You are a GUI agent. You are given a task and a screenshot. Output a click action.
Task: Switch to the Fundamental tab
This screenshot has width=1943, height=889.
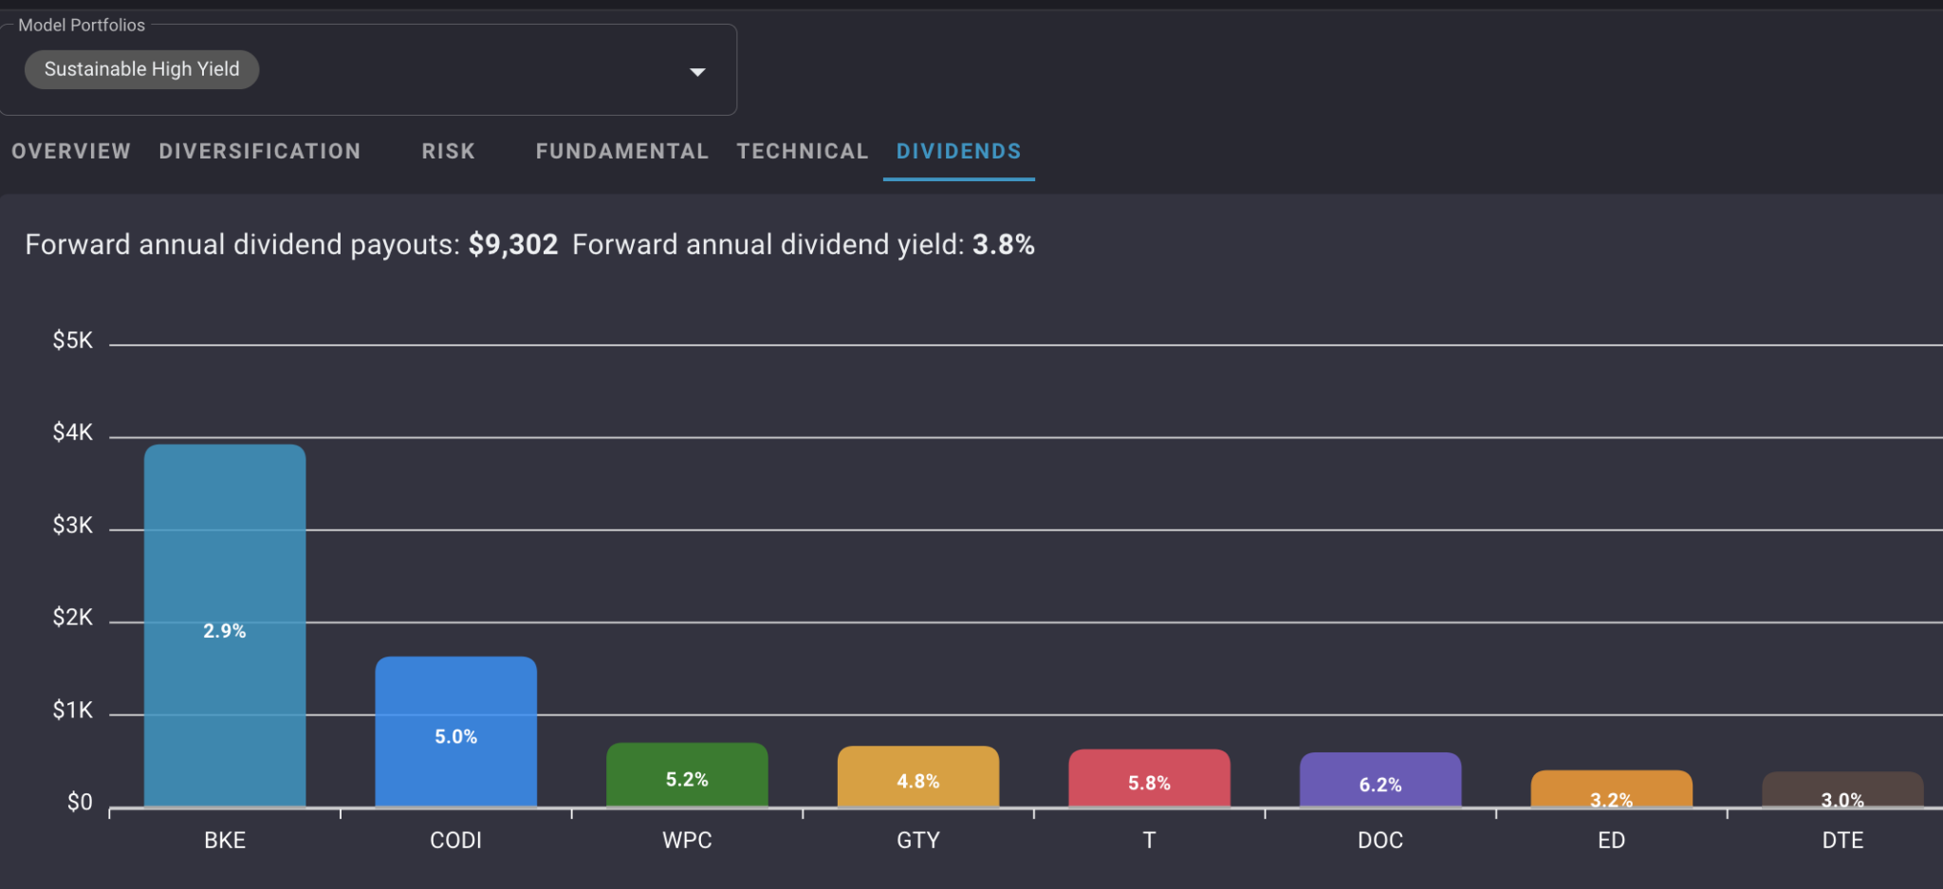pos(621,151)
